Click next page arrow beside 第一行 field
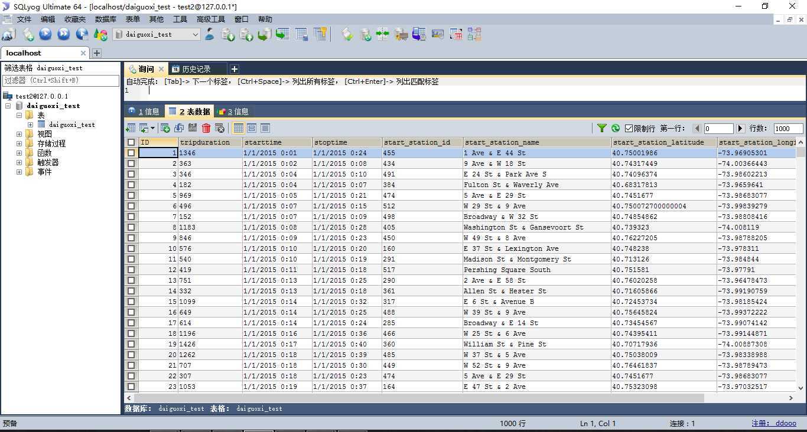Screen dimensions: 807x432 pos(740,128)
